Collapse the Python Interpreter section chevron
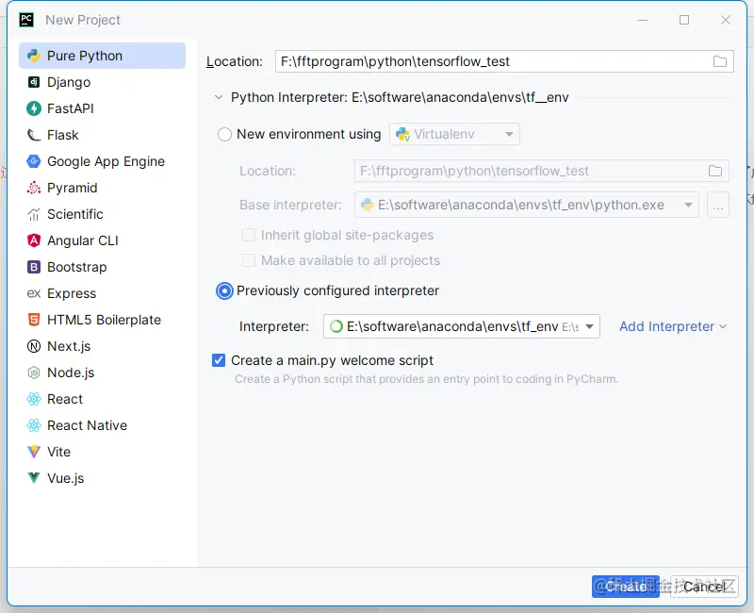Viewport: 754px width, 613px height. coord(219,98)
